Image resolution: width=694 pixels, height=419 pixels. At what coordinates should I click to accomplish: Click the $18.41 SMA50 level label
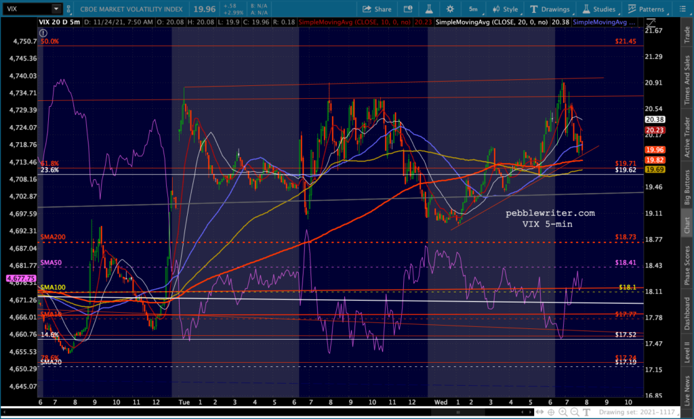tap(626, 263)
